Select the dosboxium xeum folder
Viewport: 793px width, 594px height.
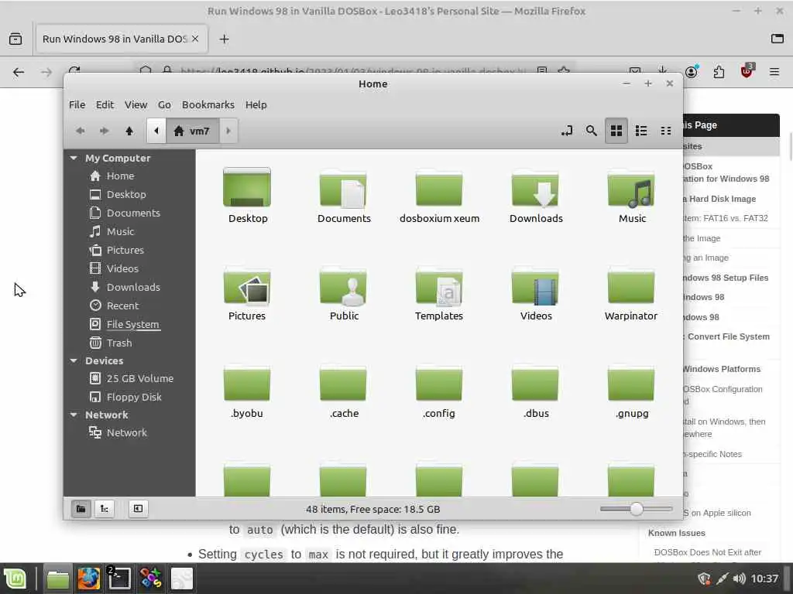(x=439, y=189)
